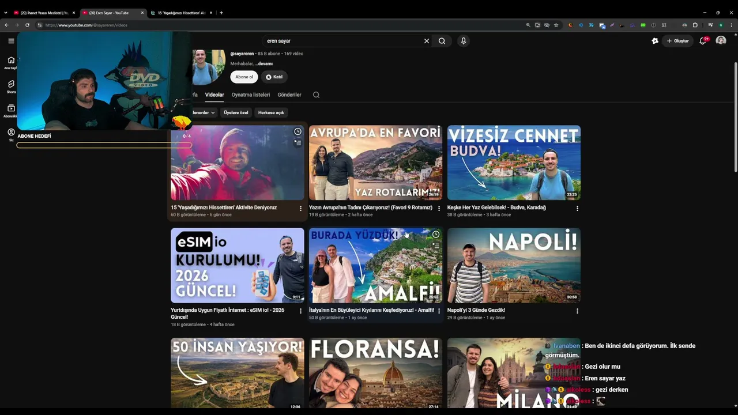The image size is (738, 415).
Task: Add first video to queue
Action: tap(298, 143)
